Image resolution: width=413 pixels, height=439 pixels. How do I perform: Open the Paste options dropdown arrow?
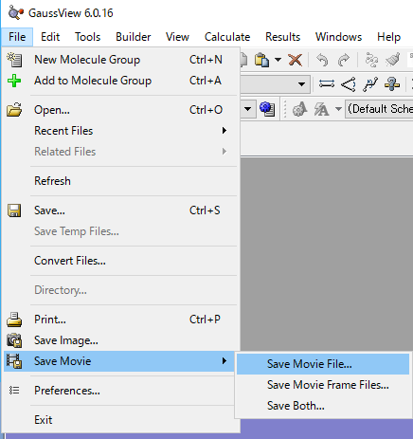[x=278, y=60]
